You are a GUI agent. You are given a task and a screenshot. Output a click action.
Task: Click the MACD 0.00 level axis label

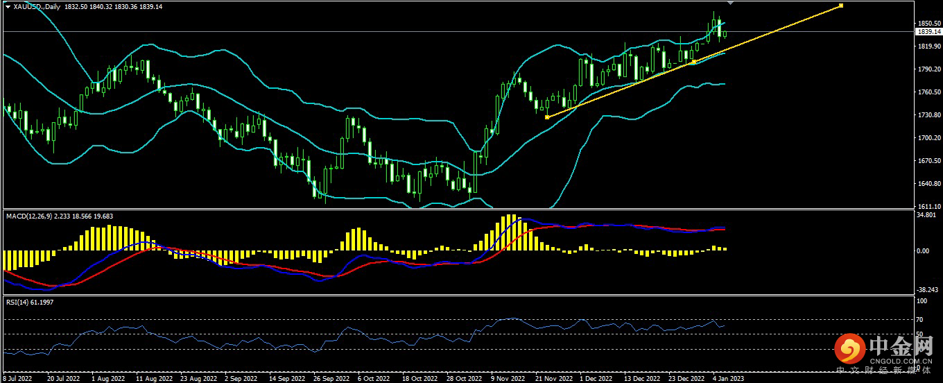pyautogui.click(x=922, y=250)
